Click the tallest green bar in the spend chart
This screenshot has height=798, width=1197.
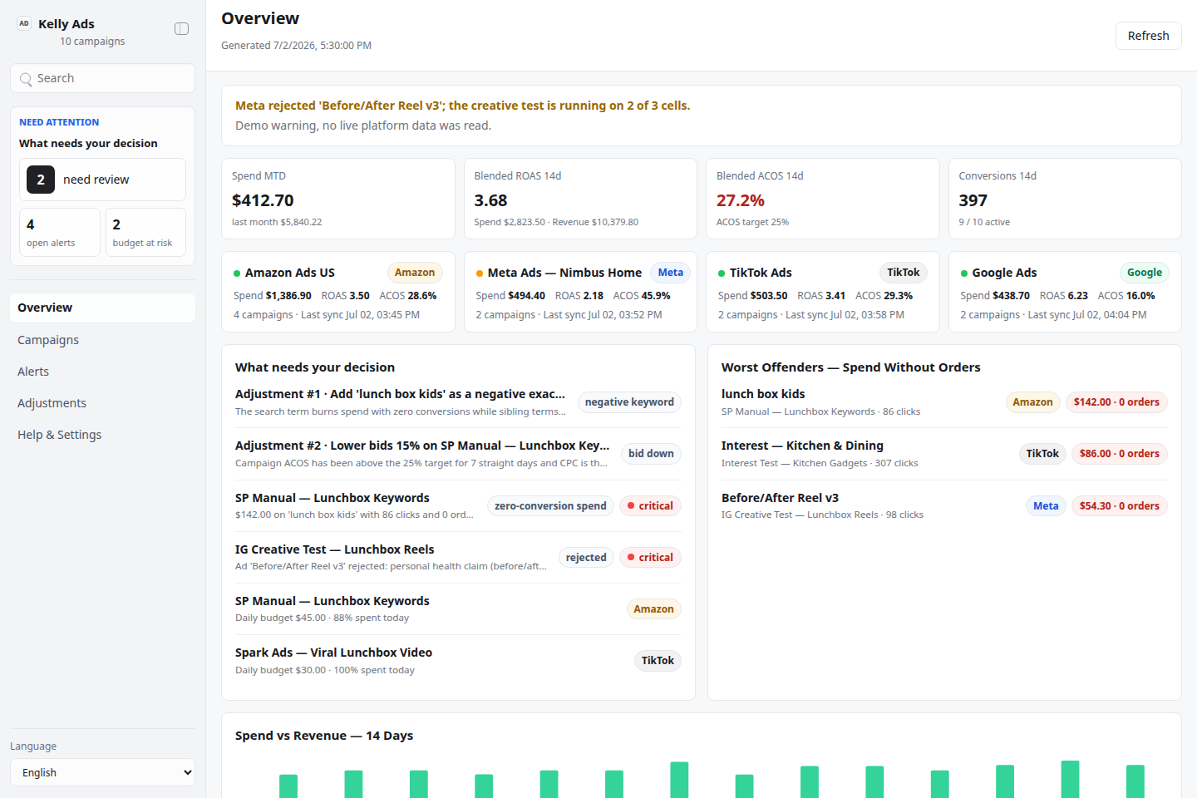click(x=1070, y=780)
